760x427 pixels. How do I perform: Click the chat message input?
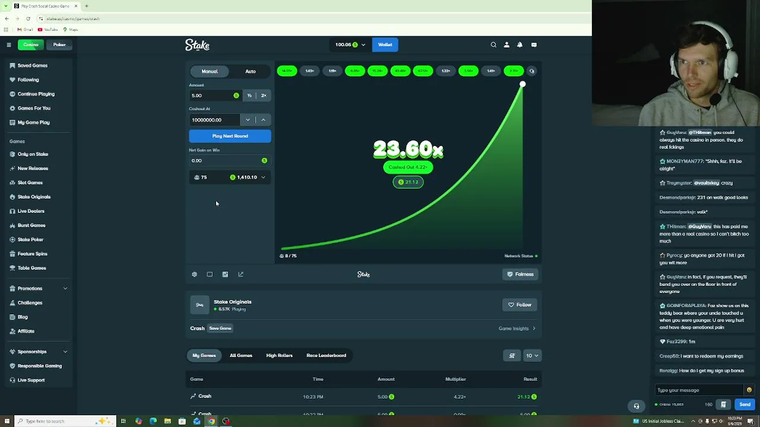pyautogui.click(x=699, y=390)
